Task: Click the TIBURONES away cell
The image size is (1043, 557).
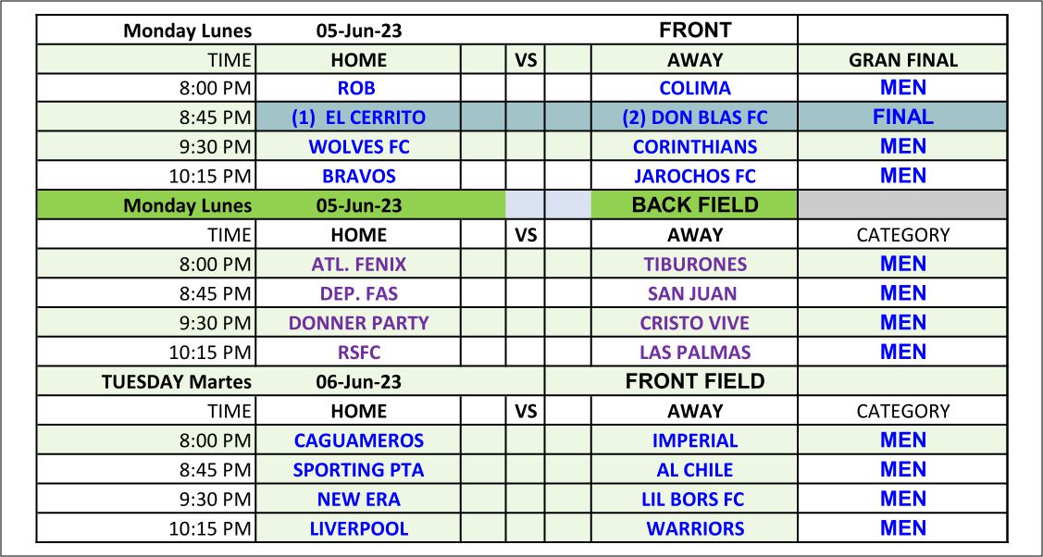Action: pyautogui.click(x=694, y=264)
